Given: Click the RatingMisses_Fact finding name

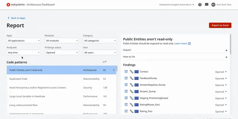Looking at the screenshot, I should [x=150, y=105].
